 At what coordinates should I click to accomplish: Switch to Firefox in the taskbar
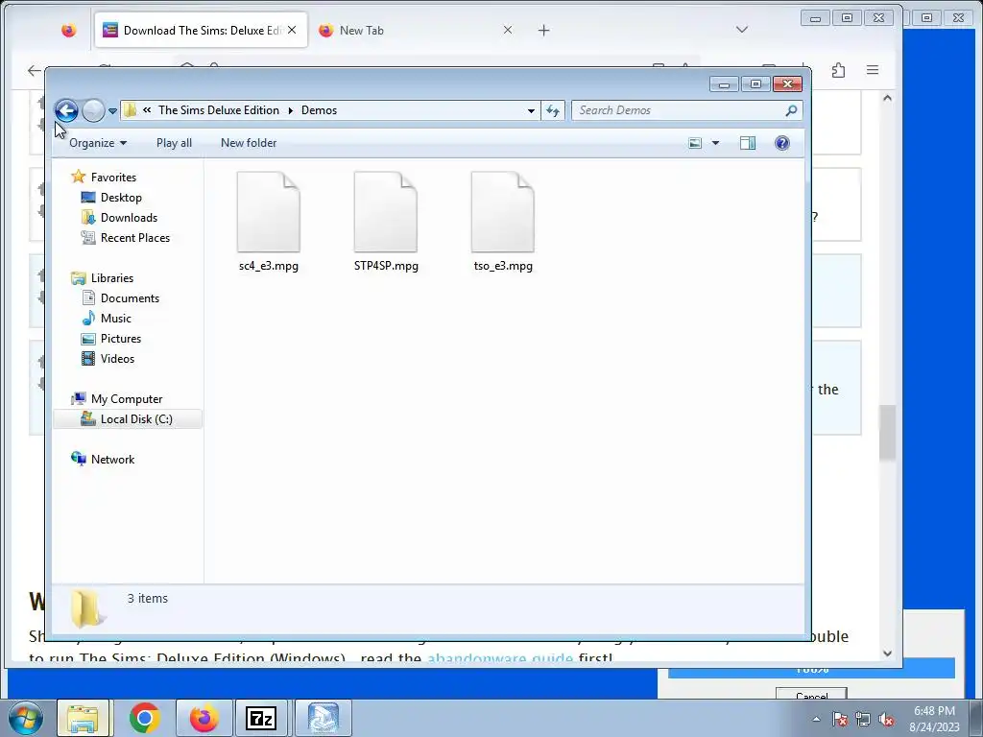click(204, 718)
